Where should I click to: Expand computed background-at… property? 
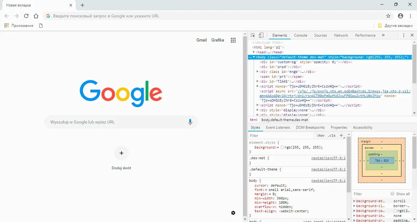tap(354, 201)
